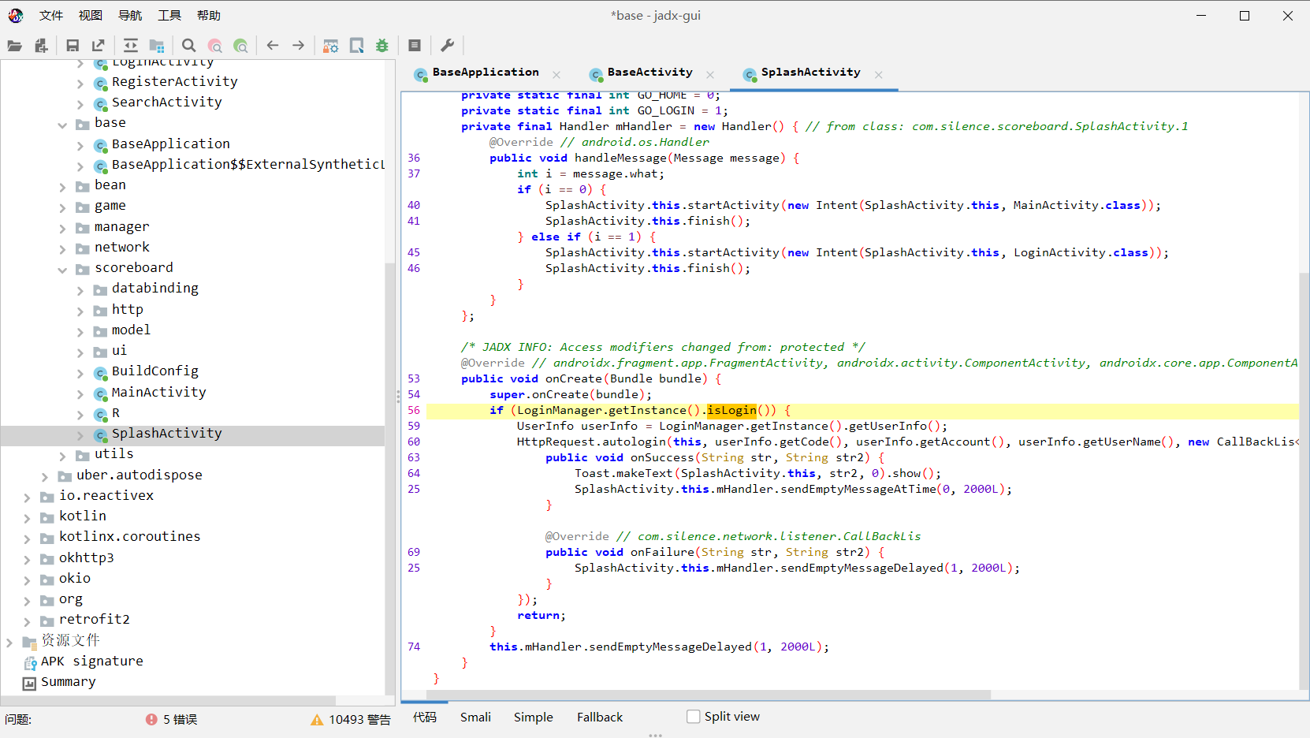
Task: Click the yellow warning icon in the status bar
Action: tap(317, 719)
